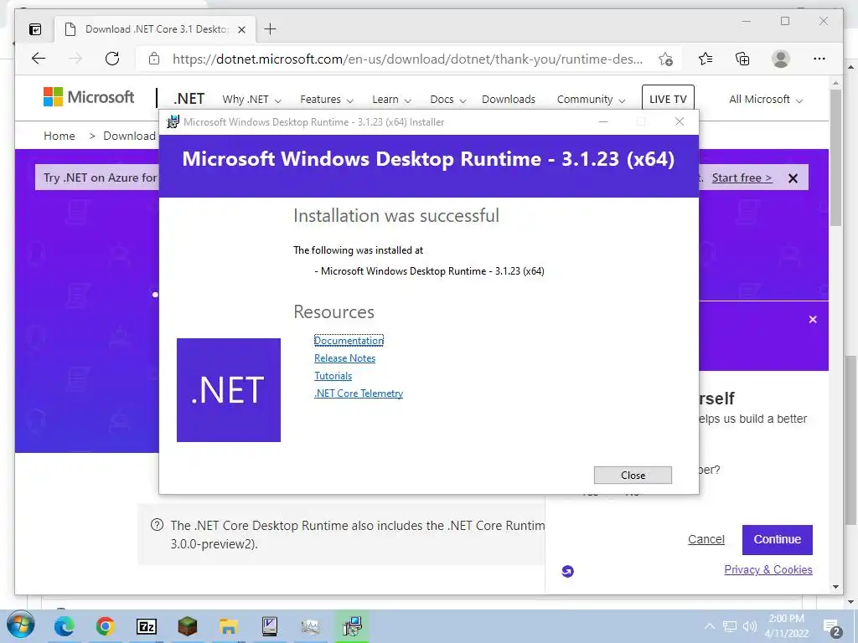
Task: Open the Windows Start button
Action: (x=21, y=625)
